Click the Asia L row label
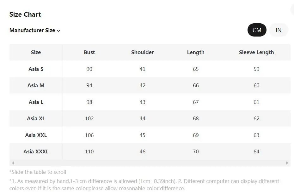 pyautogui.click(x=36, y=102)
